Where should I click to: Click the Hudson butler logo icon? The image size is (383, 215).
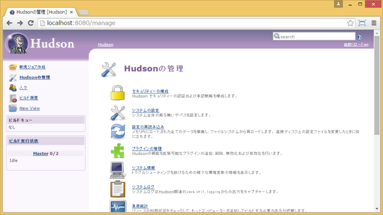pos(17,44)
